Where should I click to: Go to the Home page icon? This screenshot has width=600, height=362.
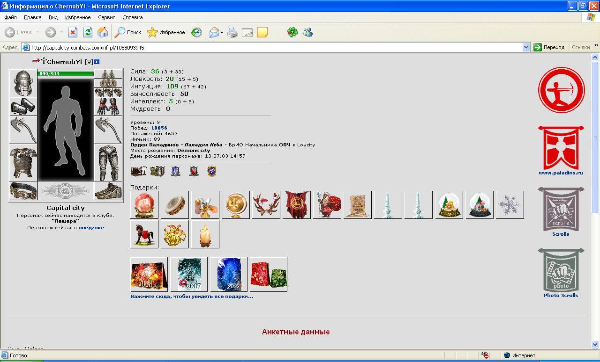click(103, 32)
